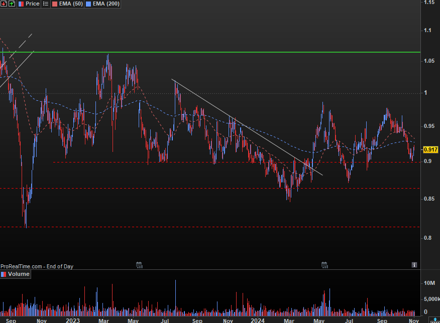This screenshot has width=440, height=323.
Task: Click the 0.85 price axis label
Action: pos(429,199)
